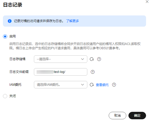Screen dimensions: 153x123
Task: Open help icon next to 查看委托
Action: pos(114,85)
